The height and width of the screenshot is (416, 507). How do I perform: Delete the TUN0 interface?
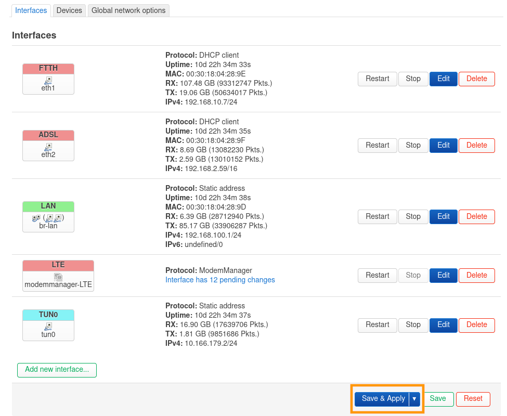pyautogui.click(x=476, y=325)
